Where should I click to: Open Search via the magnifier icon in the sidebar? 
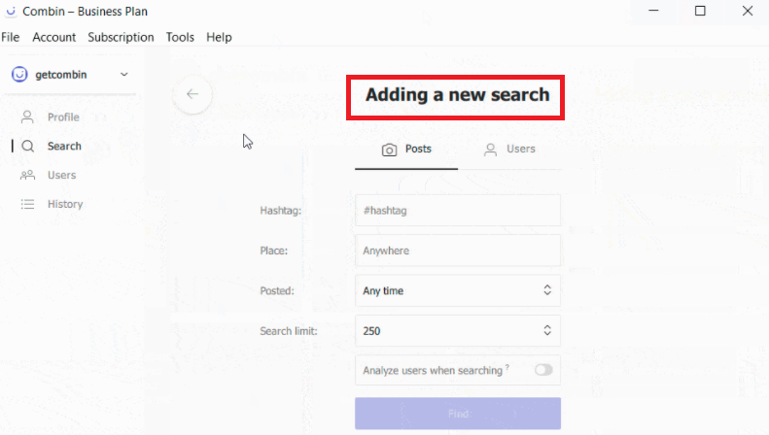[28, 147]
